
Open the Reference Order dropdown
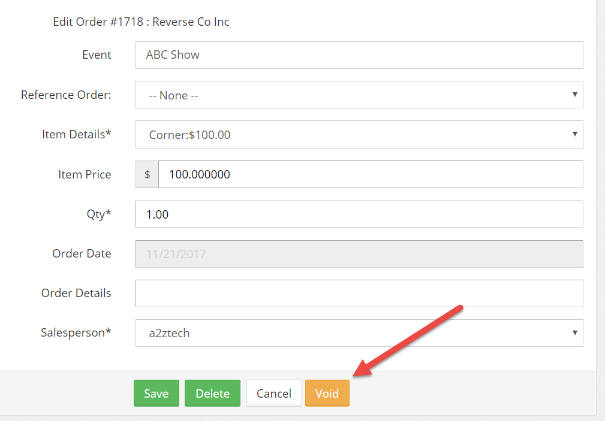359,95
